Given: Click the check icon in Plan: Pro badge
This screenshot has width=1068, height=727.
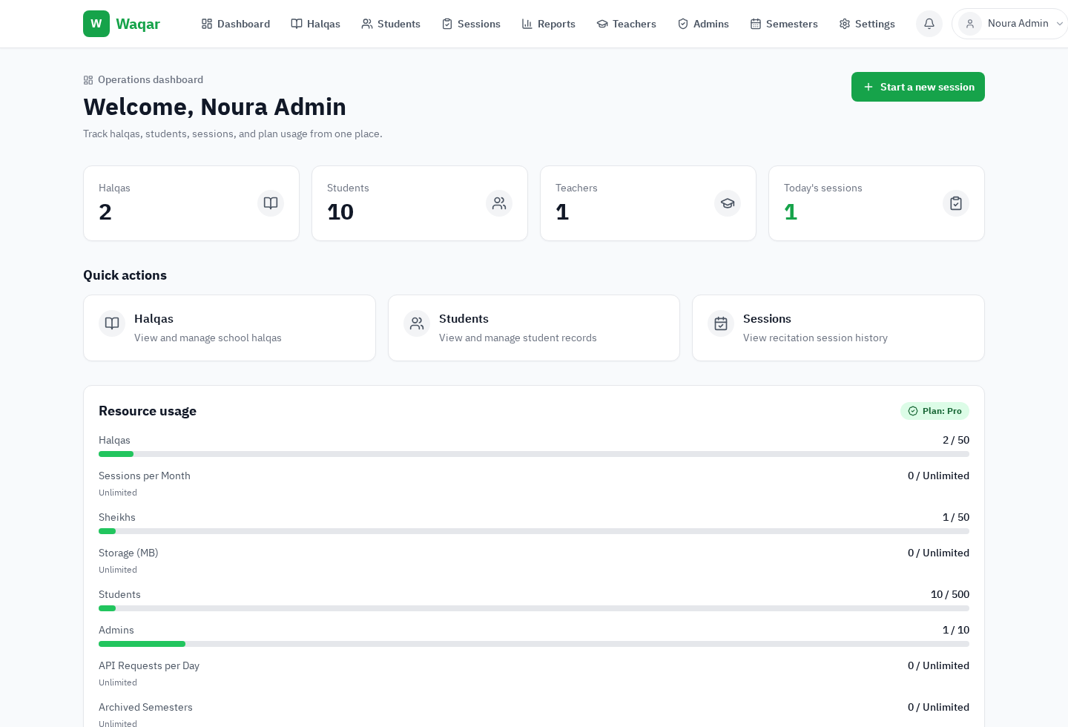Looking at the screenshot, I should 913,411.
